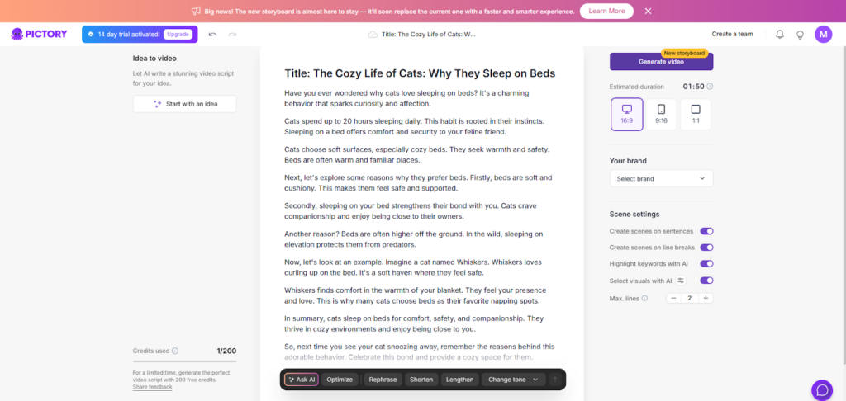The width and height of the screenshot is (846, 401).
Task: Expand the Select brand dropdown
Action: click(x=661, y=178)
